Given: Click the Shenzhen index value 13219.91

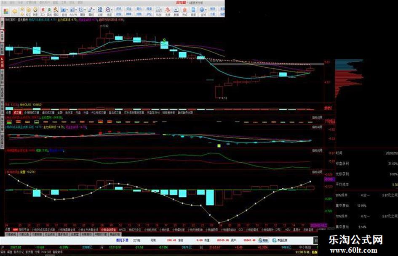Looking at the screenshot, I should coord(115,247).
